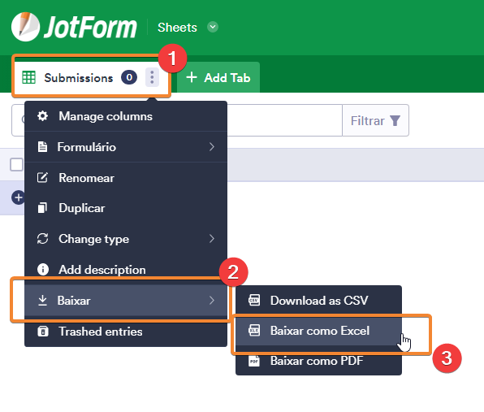Click the funnel icon beside Filtrar
The width and height of the screenshot is (484, 412).
click(x=395, y=121)
